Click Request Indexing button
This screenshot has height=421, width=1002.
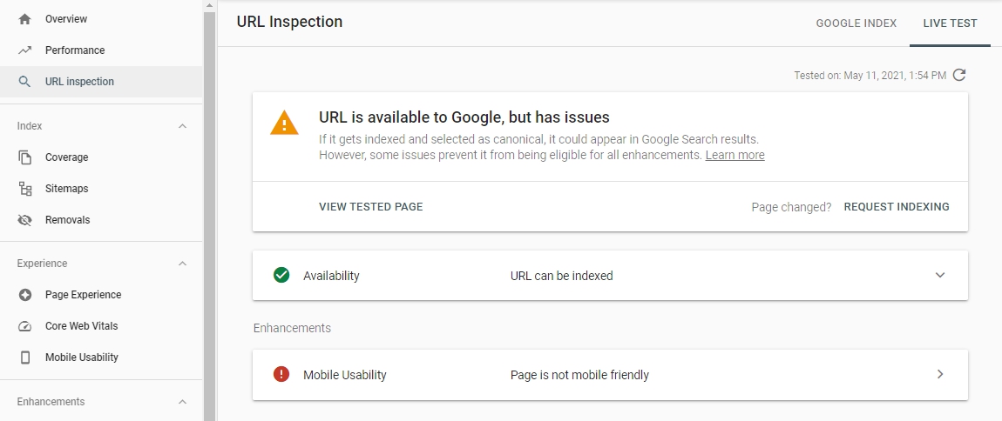click(x=897, y=207)
